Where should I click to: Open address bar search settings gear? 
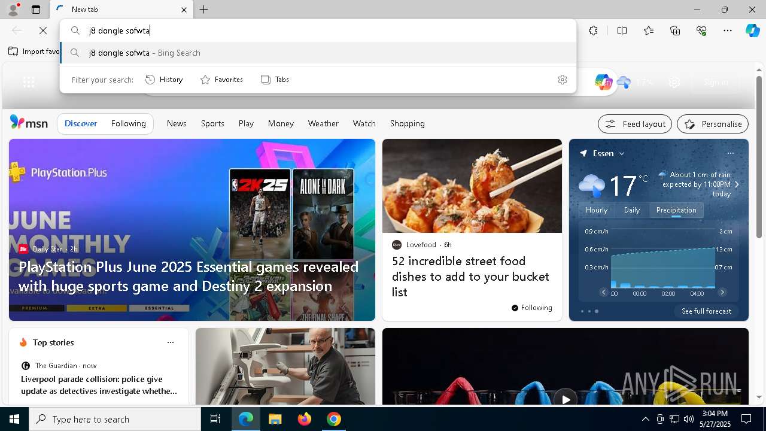562,80
